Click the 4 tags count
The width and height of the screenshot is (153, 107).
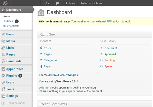(41, 67)
